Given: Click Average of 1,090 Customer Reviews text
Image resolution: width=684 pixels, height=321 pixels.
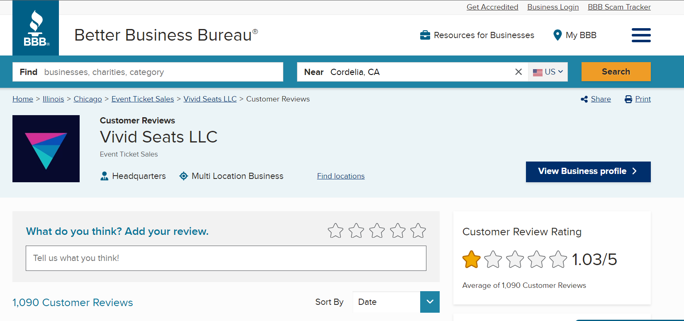Looking at the screenshot, I should click(524, 285).
